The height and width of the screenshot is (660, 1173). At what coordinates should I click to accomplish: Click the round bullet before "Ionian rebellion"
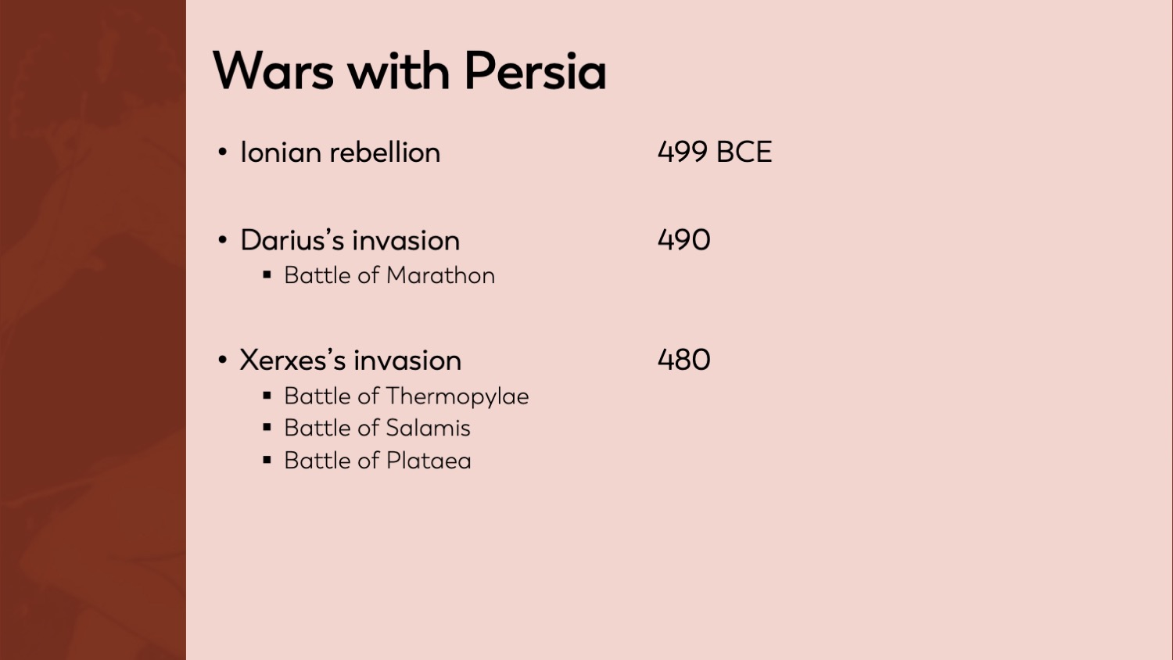[x=223, y=152]
